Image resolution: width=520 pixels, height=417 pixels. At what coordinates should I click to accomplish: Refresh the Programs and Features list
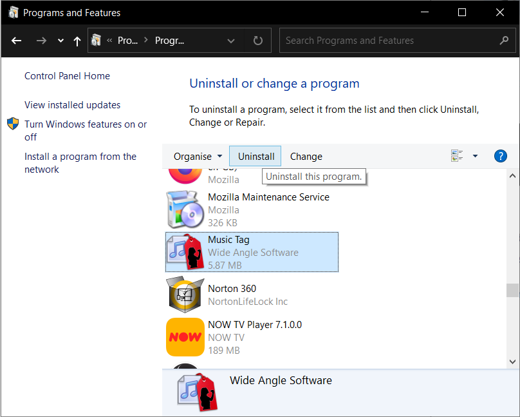(x=257, y=41)
